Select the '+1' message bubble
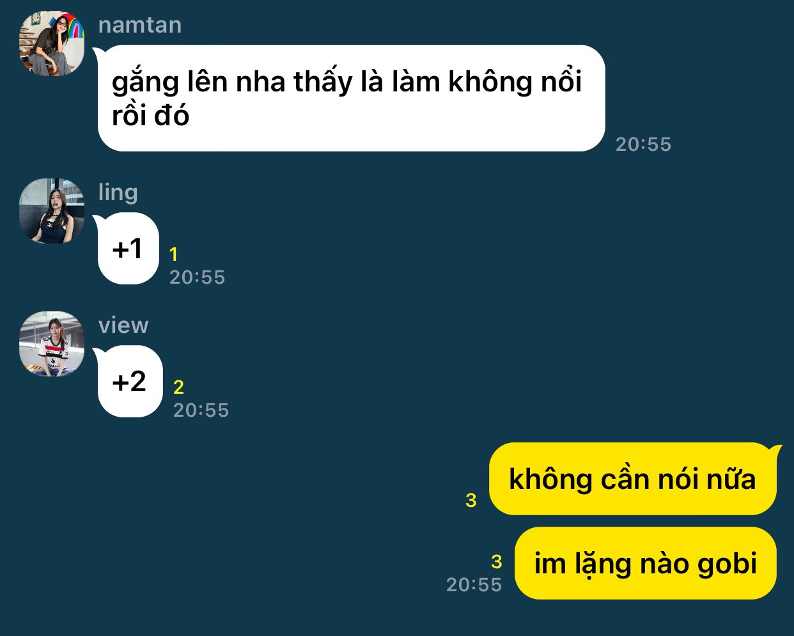The image size is (794, 636). coord(127,248)
